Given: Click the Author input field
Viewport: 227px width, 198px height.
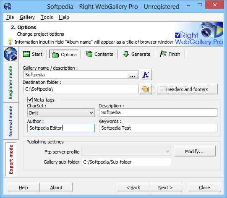Looking at the screenshot, I should click(61, 128).
